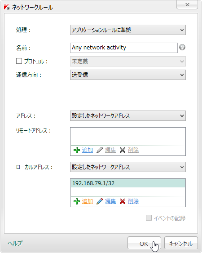
Task: Click 追加 link under local address list
Action: click(88, 201)
